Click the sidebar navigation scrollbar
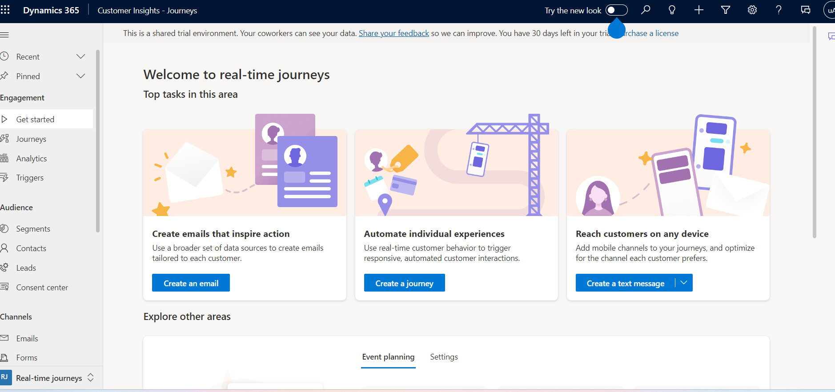This screenshot has height=392, width=835. [98, 141]
